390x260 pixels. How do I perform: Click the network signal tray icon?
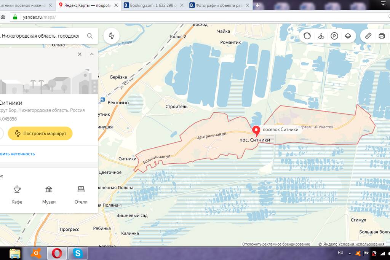(x=382, y=254)
